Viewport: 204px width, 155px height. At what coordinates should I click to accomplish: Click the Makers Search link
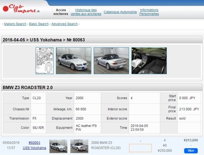point(15,24)
